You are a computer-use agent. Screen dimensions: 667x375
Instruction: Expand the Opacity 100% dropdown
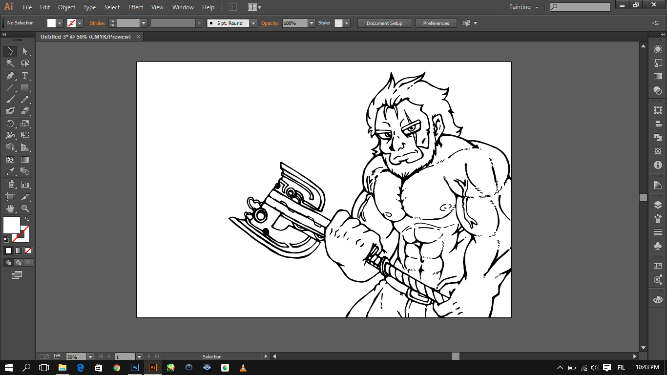(x=312, y=23)
